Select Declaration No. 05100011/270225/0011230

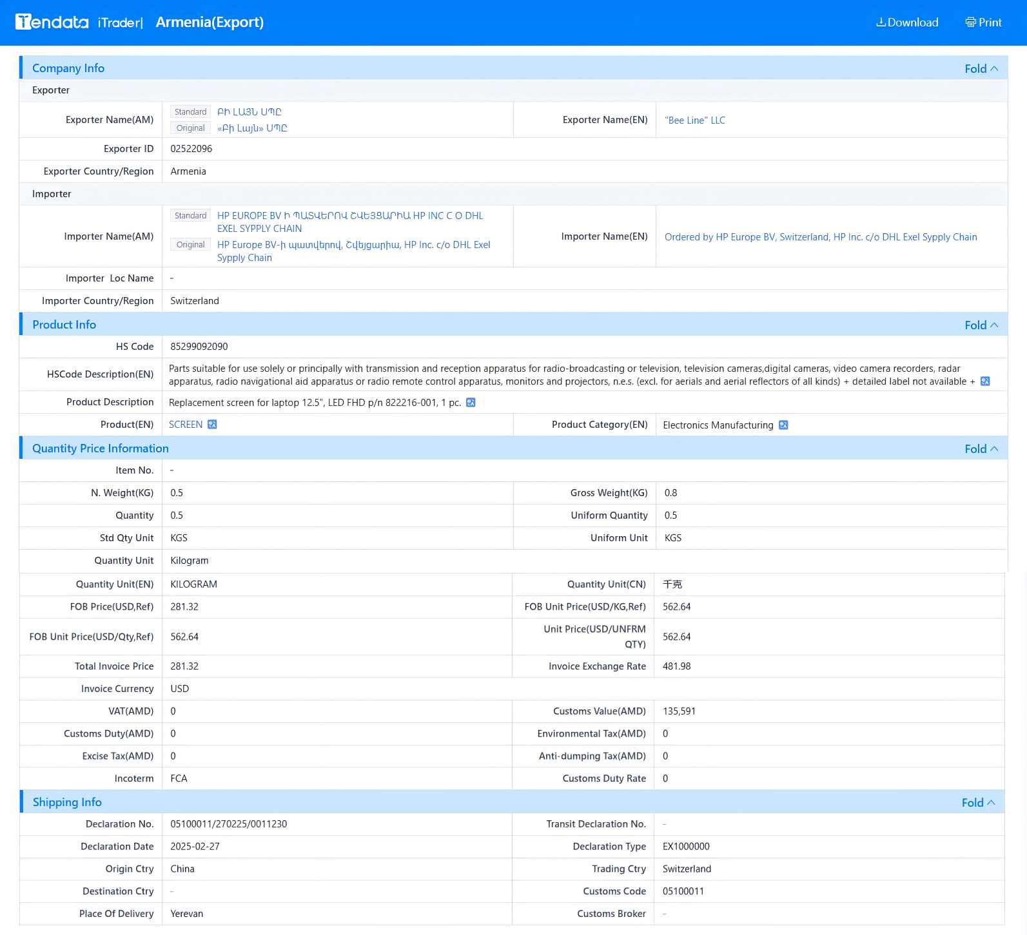(x=229, y=824)
